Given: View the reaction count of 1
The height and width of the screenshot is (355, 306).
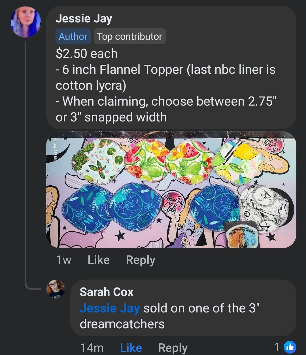Looking at the screenshot, I should 277,347.
